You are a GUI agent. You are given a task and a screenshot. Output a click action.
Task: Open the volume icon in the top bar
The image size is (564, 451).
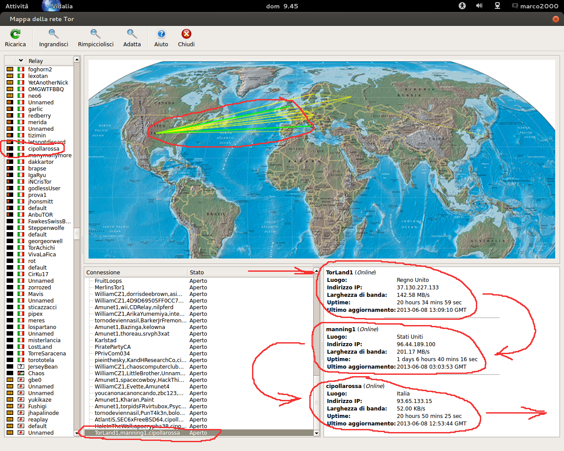[x=479, y=6]
